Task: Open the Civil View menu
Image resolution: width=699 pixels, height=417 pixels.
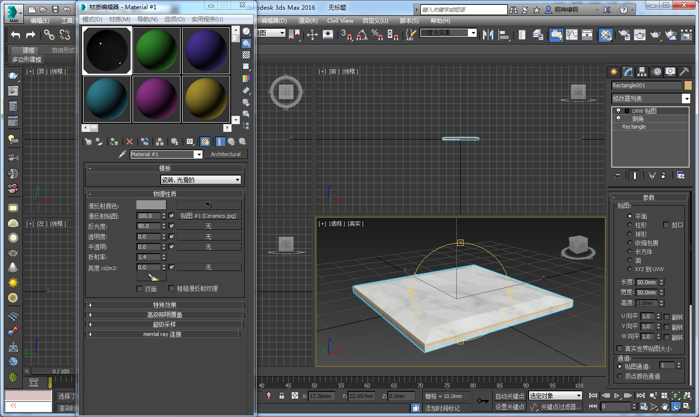Action: pyautogui.click(x=340, y=21)
